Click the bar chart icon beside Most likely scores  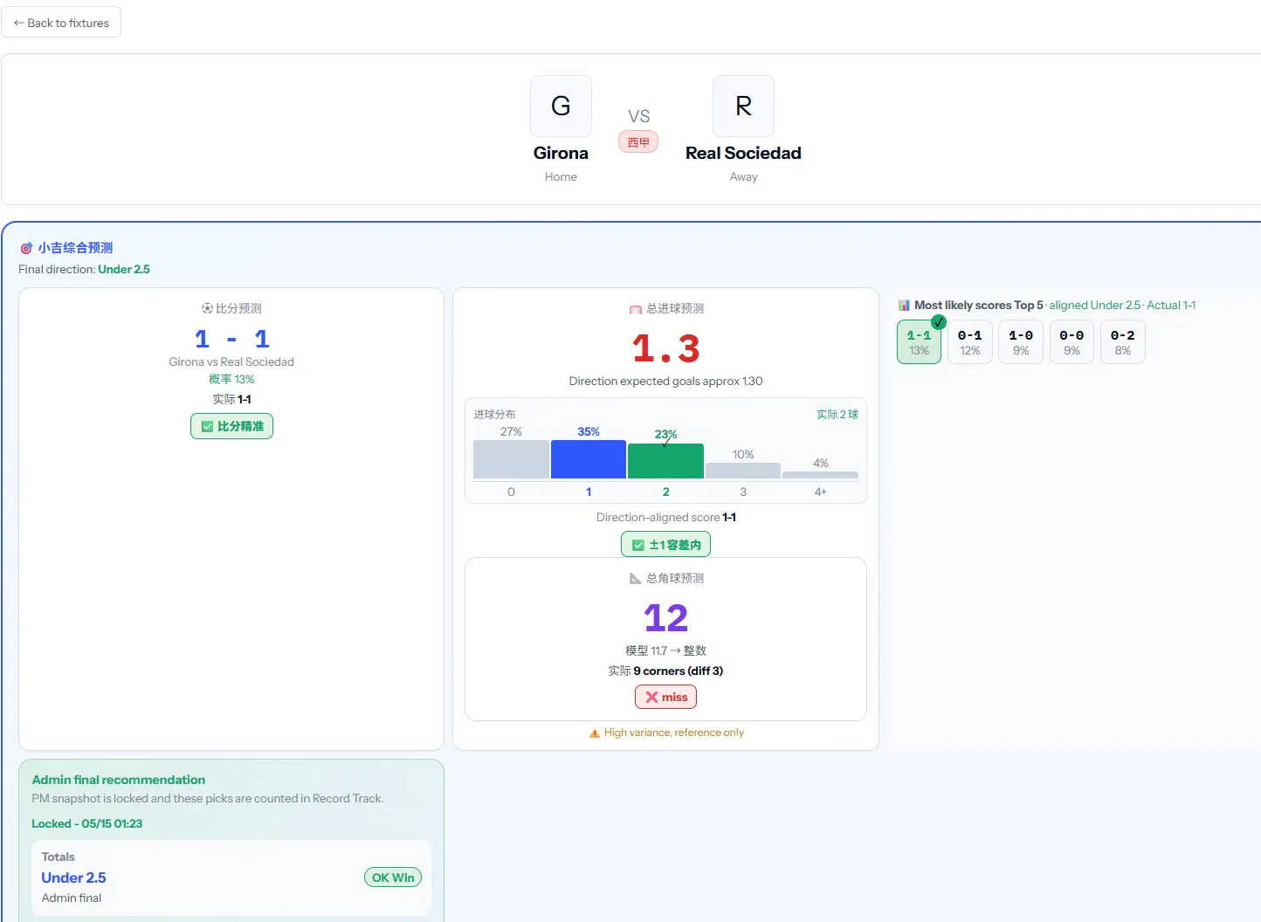point(904,306)
